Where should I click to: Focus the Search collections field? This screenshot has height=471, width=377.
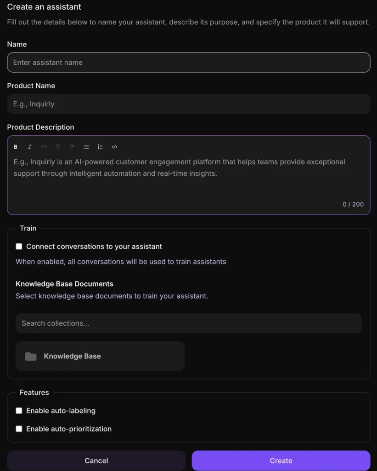click(189, 323)
